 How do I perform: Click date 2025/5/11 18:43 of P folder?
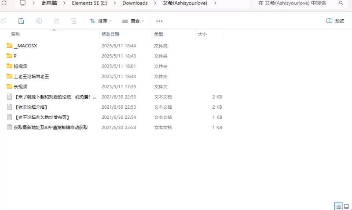118,56
